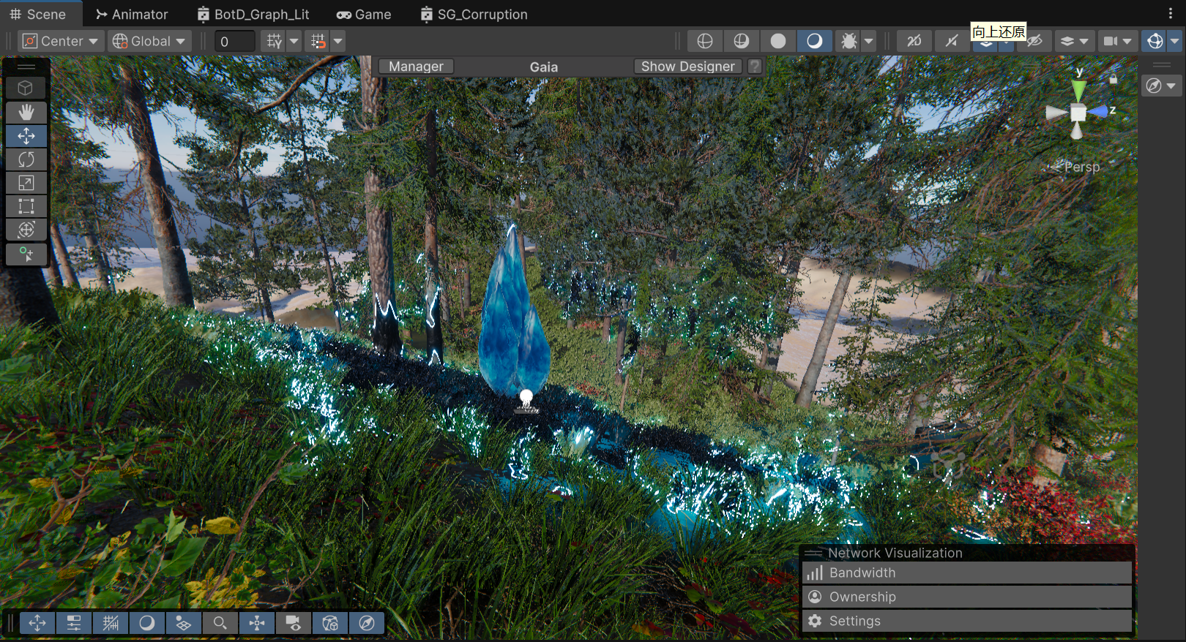The height and width of the screenshot is (642, 1186).
Task: Select the Rotate tool
Action: (x=26, y=159)
